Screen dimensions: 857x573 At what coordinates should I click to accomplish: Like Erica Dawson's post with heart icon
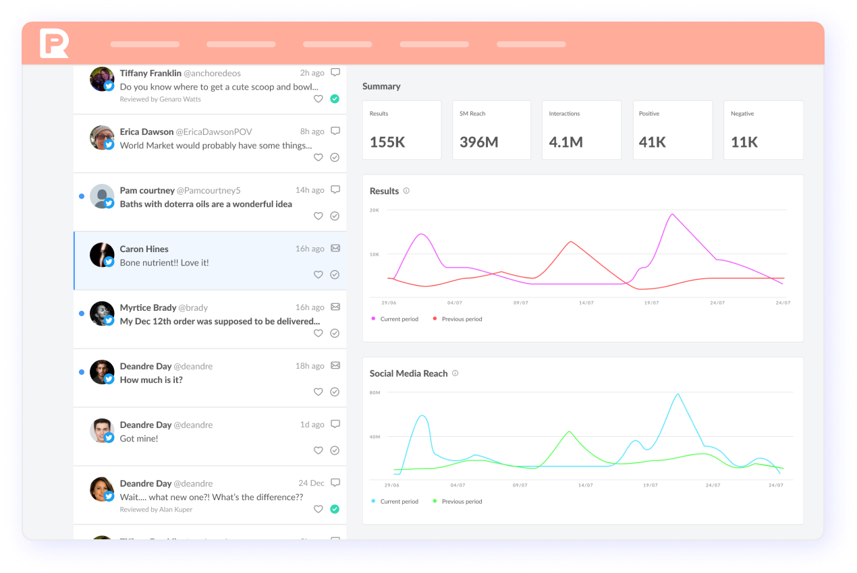(319, 158)
